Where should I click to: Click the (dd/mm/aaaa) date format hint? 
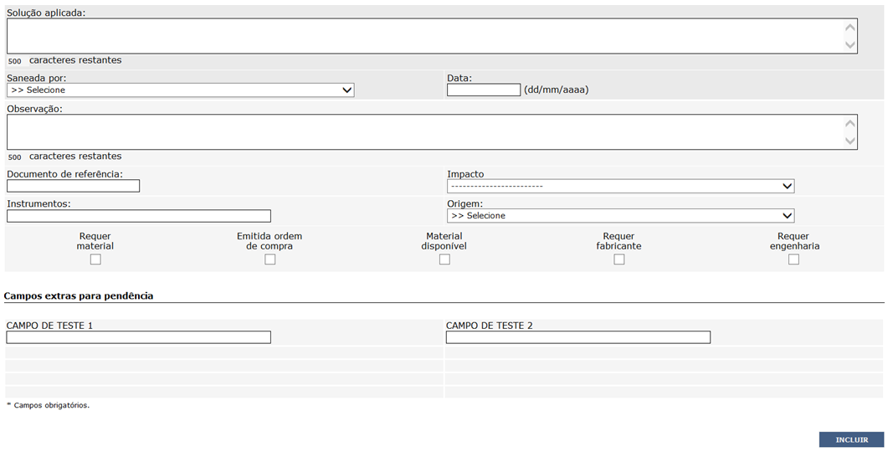[x=556, y=90]
